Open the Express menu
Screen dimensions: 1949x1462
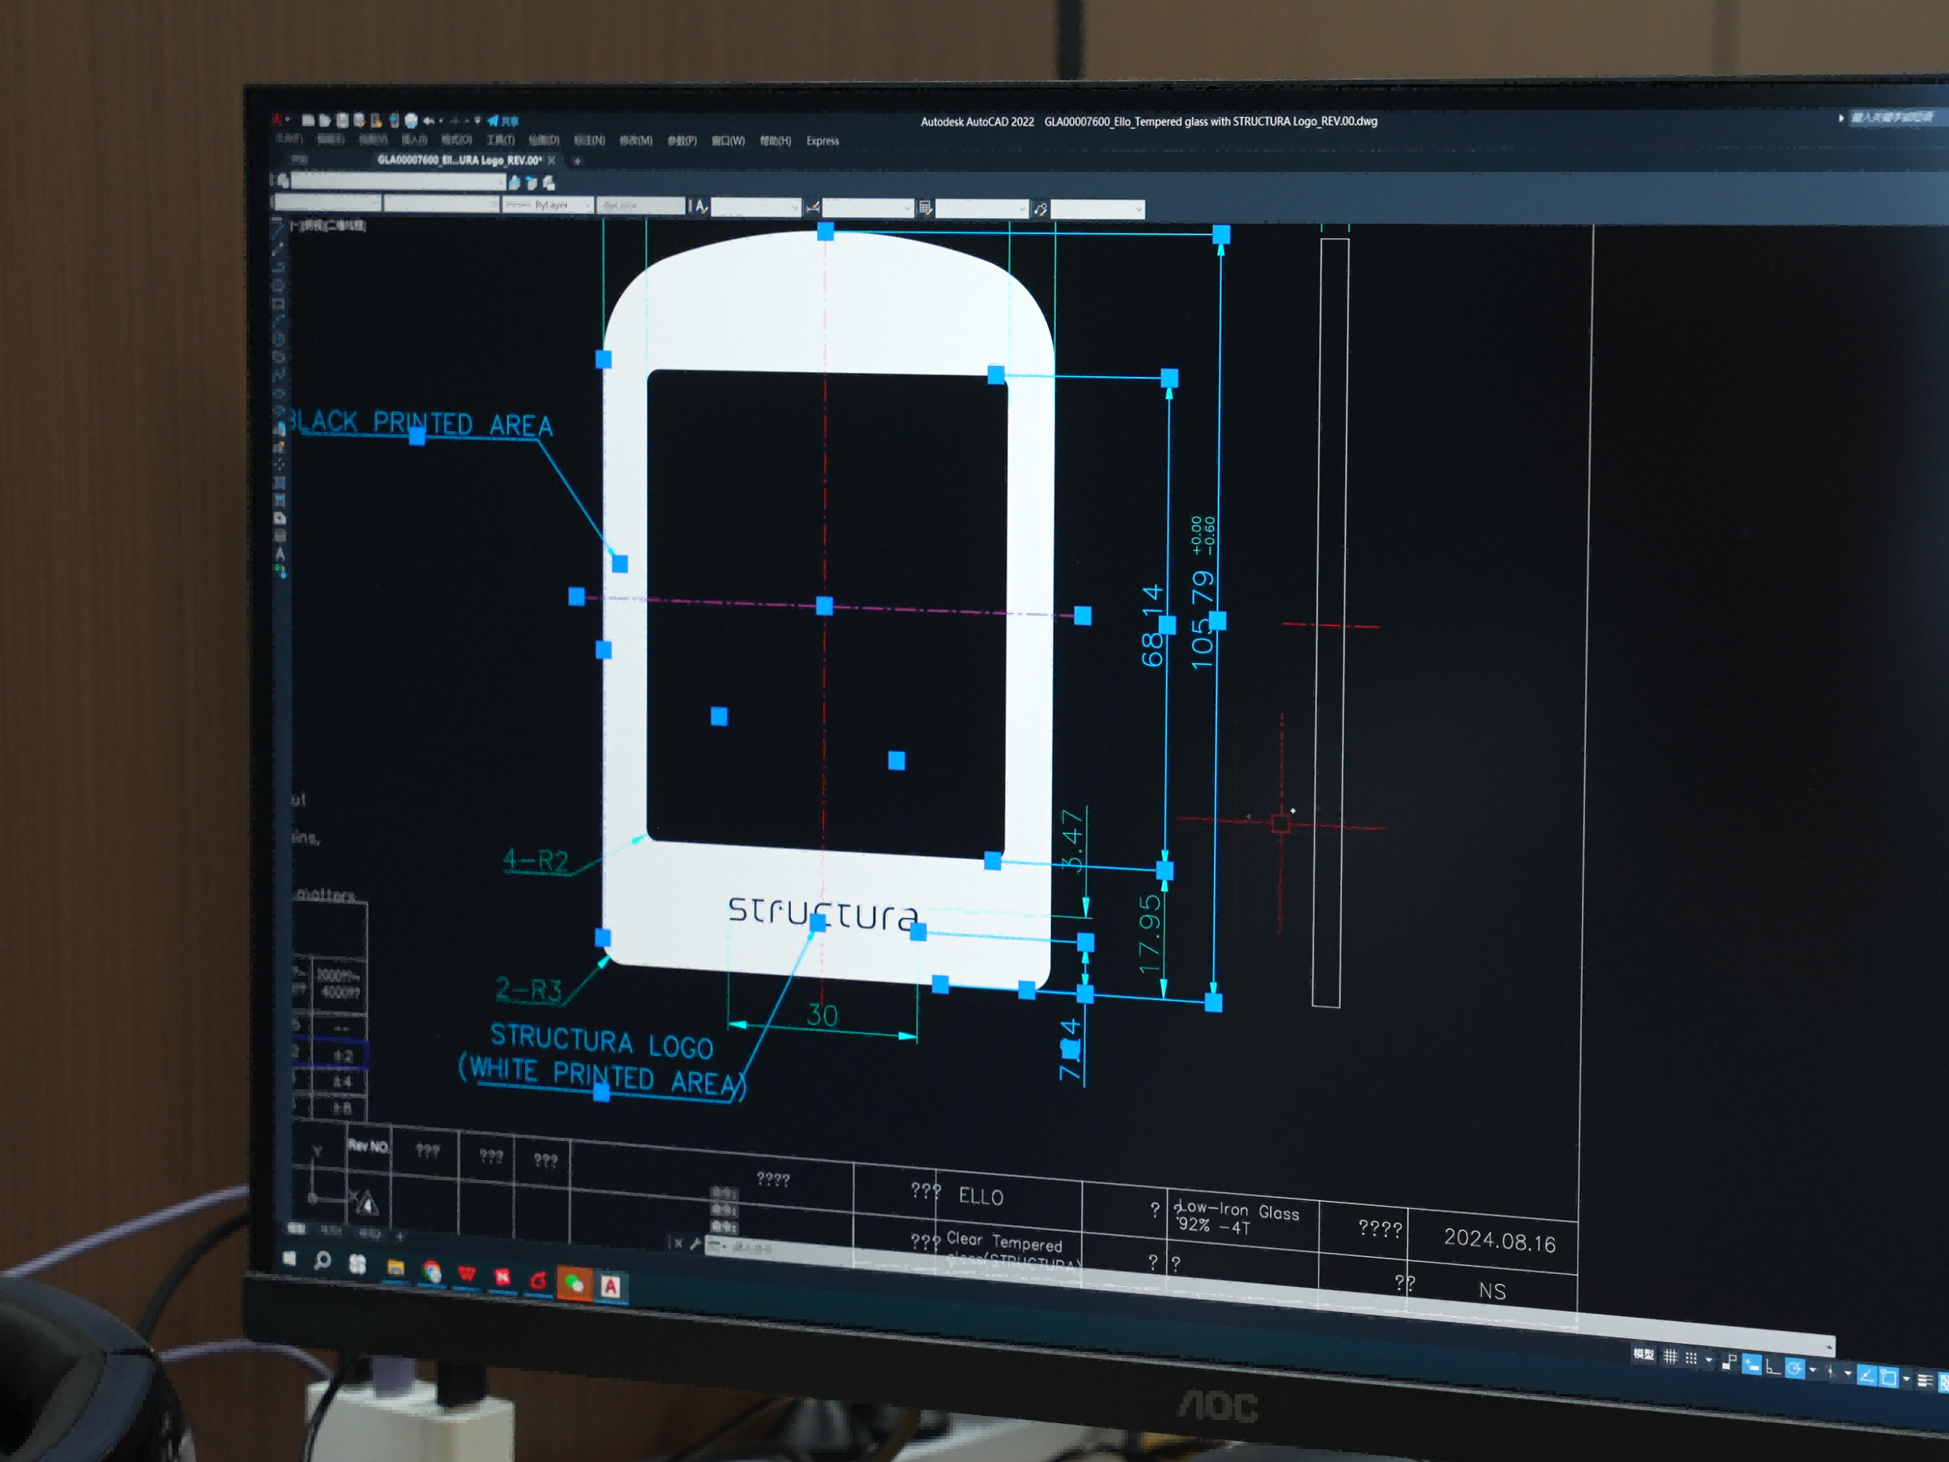coord(822,141)
